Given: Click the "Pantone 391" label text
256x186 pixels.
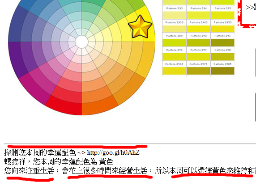Looking at the screenshot, I should (x=222, y=36).
